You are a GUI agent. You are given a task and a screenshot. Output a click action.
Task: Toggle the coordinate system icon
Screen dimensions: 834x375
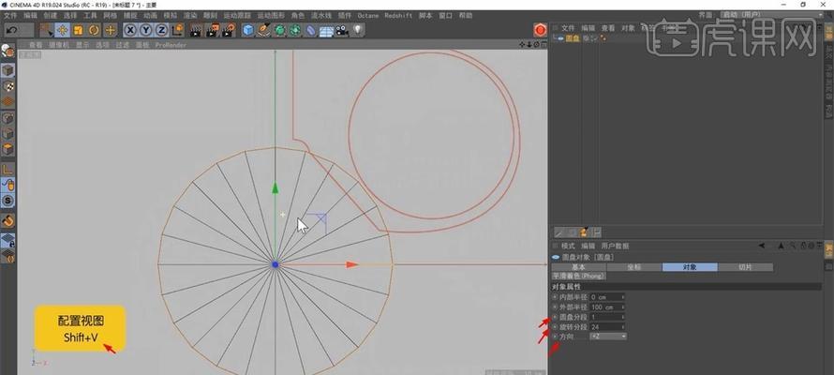(178, 30)
